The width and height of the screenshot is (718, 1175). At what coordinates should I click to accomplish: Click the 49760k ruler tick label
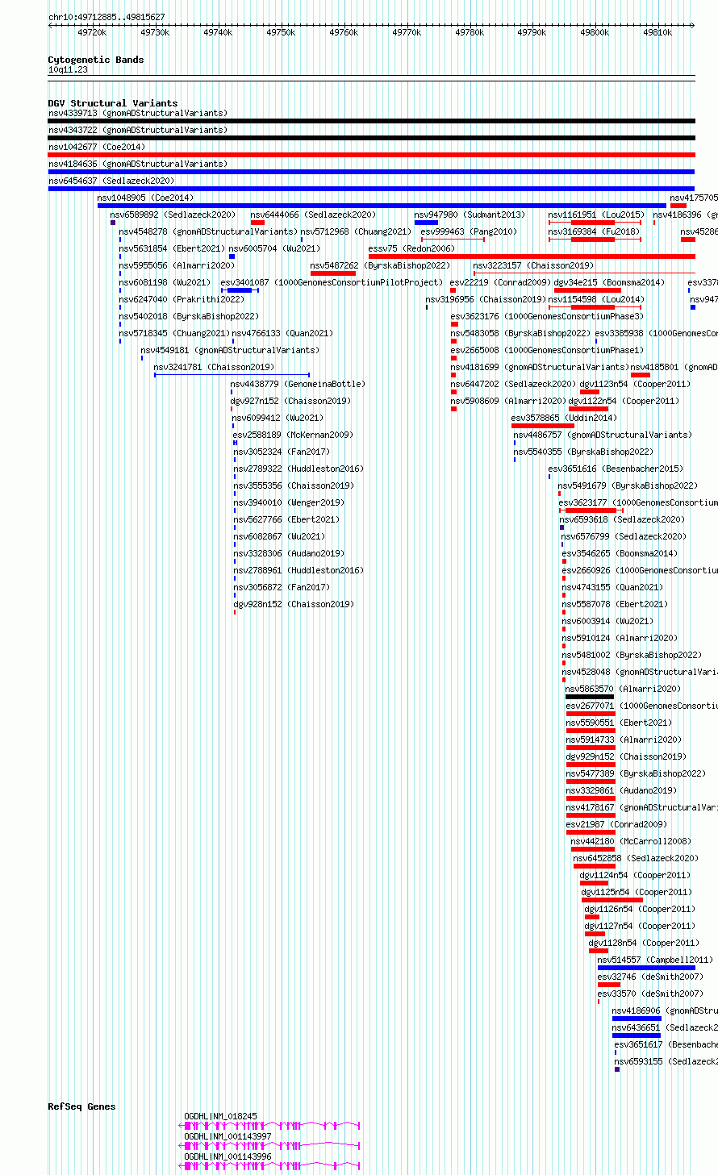coord(344,32)
